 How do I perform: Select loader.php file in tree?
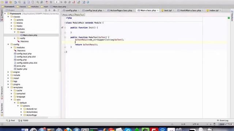coord(22,69)
